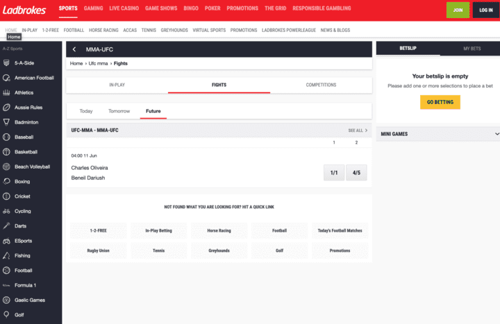Select the Darts icon
Viewport: 500px width, 324px height.
pyautogui.click(x=6, y=226)
